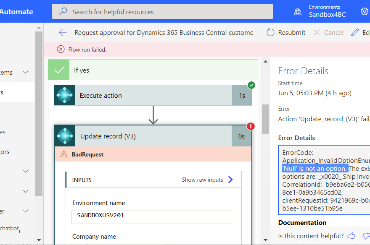Image resolution: width=370 pixels, height=245 pixels.
Task: Select the sidebar item ending in 'ors'
Action: point(5,152)
